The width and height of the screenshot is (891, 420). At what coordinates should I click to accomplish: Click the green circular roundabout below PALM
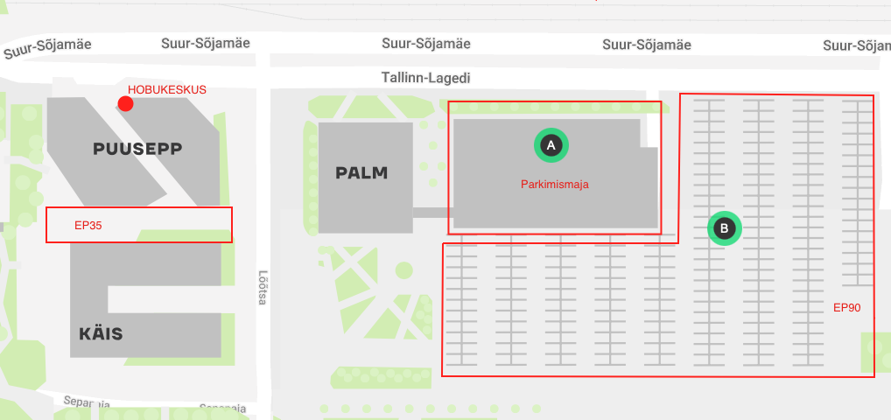(404, 270)
